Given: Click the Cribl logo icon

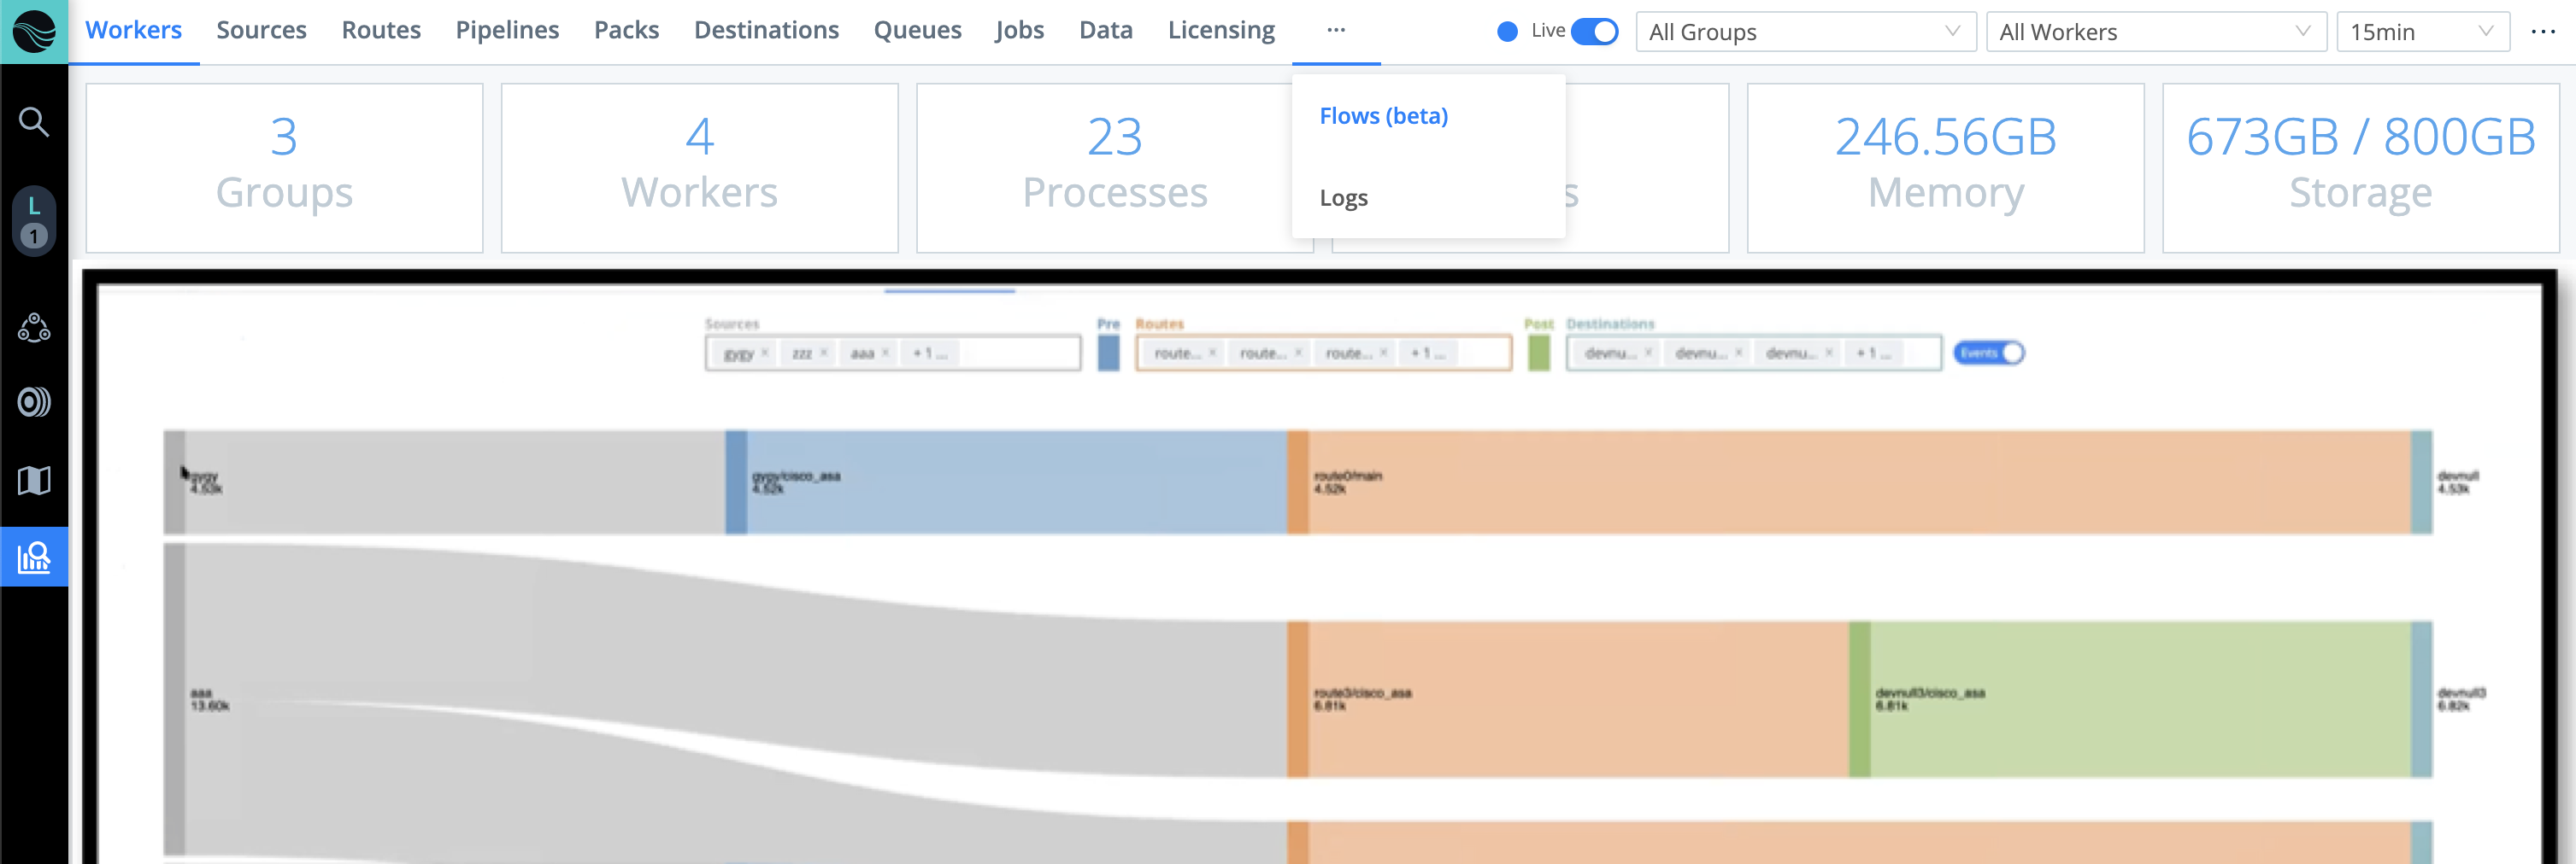Looking at the screenshot, I should pyautogui.click(x=34, y=32).
